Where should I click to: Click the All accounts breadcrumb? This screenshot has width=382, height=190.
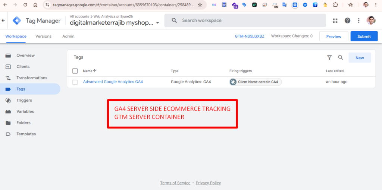(x=79, y=16)
